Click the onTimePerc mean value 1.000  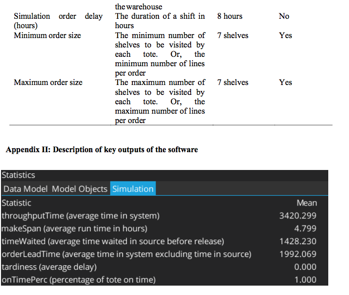tap(305, 280)
